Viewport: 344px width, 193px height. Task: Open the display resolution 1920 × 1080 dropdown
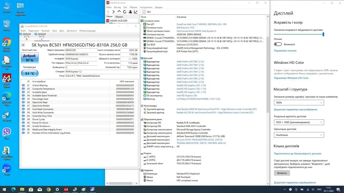click(x=299, y=122)
